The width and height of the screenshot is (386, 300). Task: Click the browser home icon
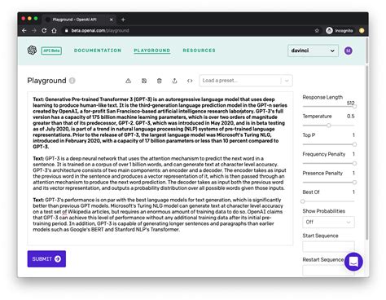(55, 30)
